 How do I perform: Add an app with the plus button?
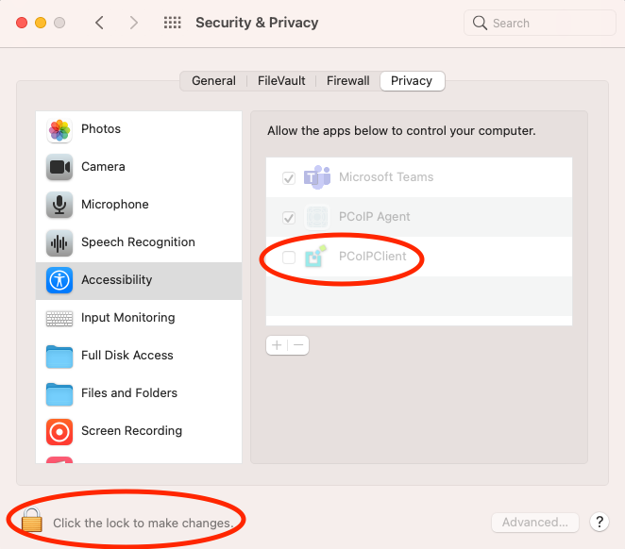277,344
